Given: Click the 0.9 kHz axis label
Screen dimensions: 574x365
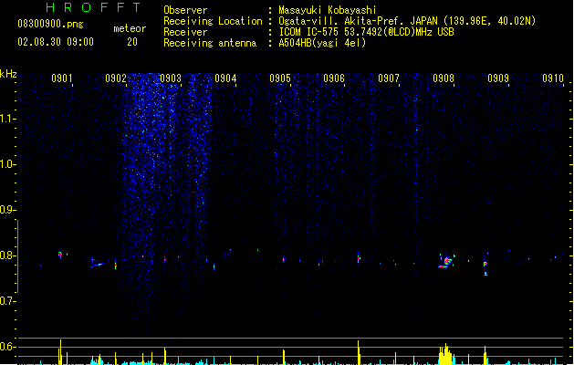Looking at the screenshot, I should [7, 210].
